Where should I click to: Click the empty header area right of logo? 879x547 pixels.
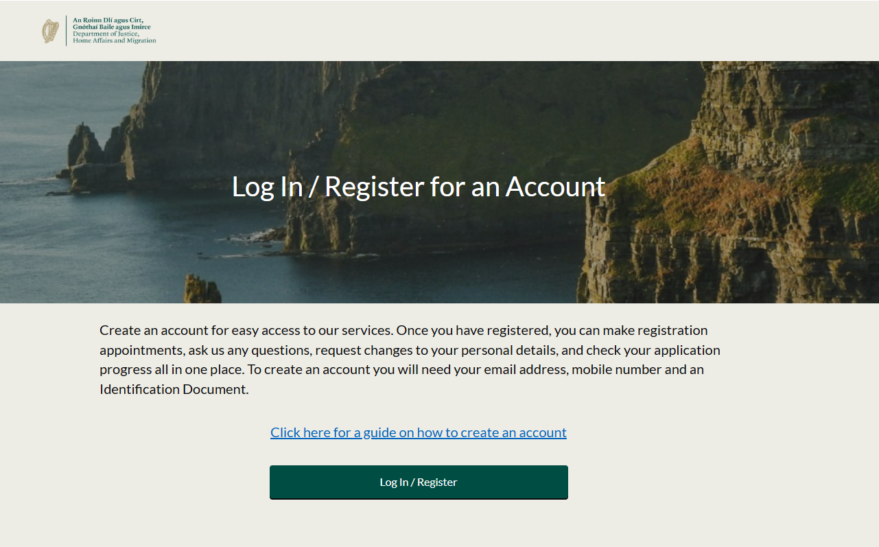(x=515, y=31)
